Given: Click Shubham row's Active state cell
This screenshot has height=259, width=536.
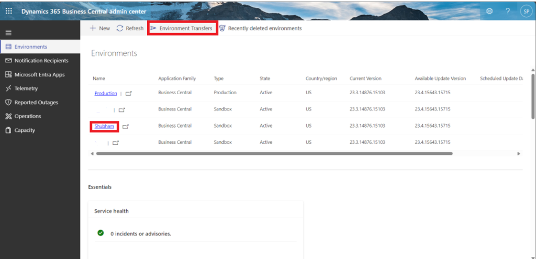Looking at the screenshot, I should coord(266,126).
